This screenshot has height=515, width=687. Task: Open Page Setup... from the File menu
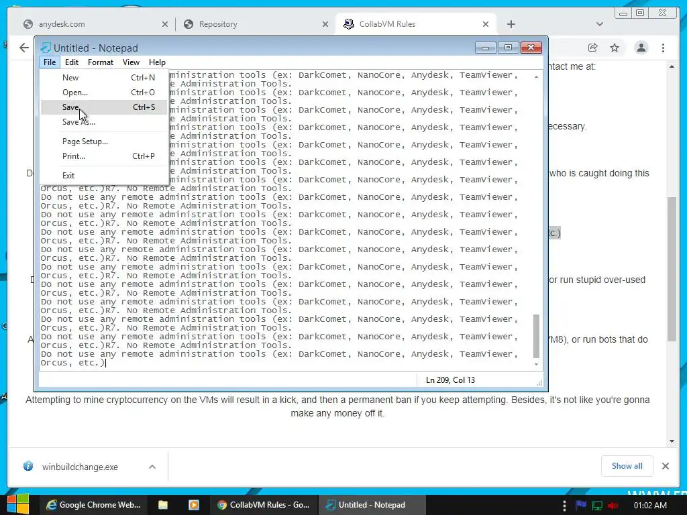104,141
